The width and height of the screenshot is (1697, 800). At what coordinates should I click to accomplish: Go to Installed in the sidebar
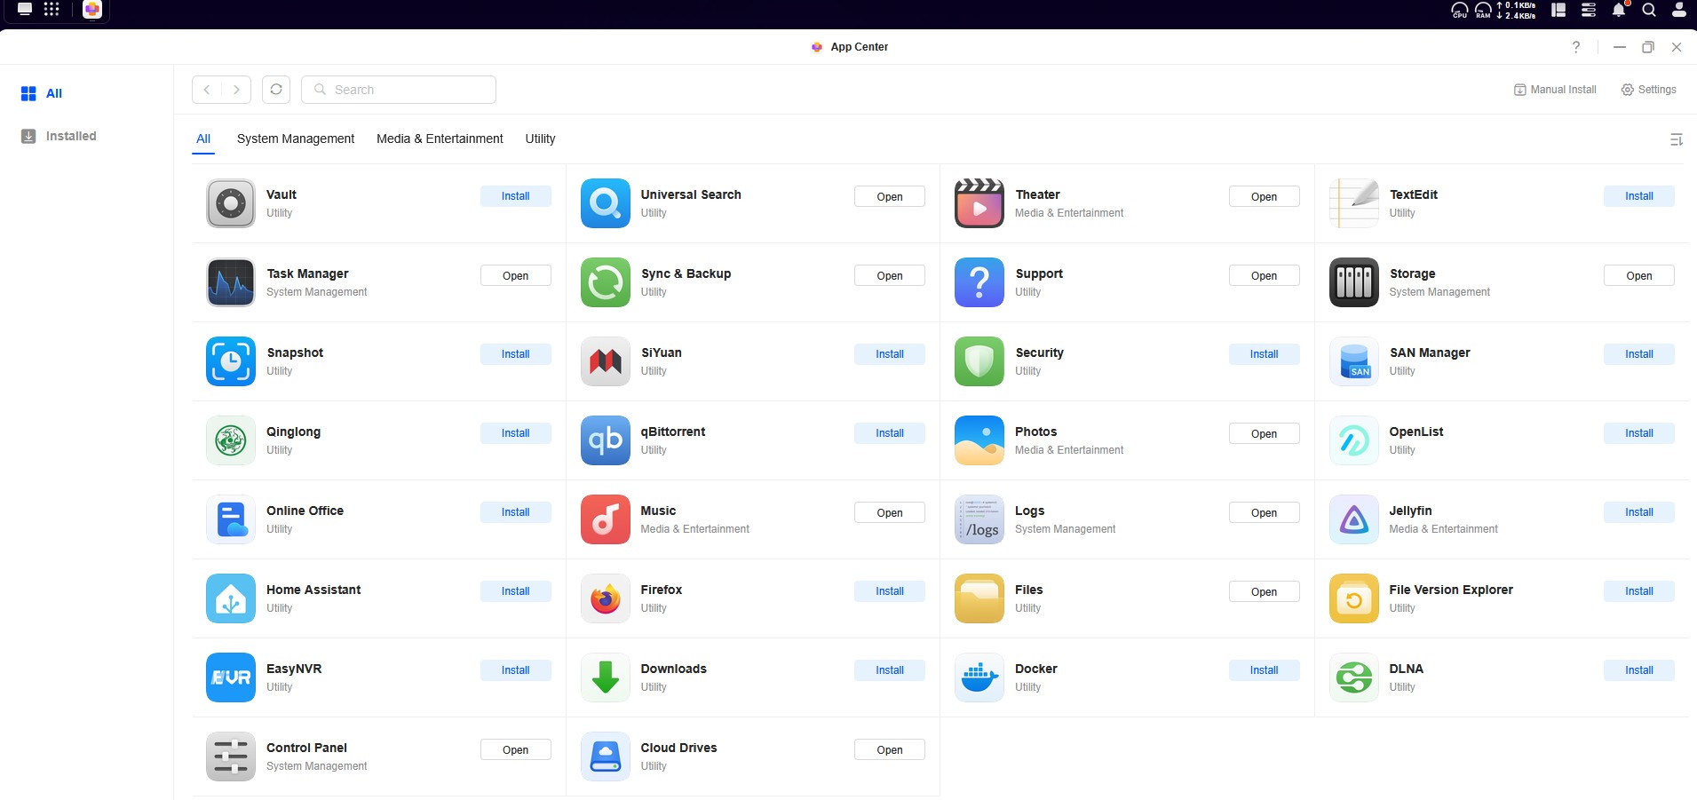(x=70, y=136)
